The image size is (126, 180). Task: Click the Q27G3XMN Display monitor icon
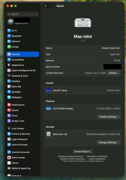coord(48,108)
